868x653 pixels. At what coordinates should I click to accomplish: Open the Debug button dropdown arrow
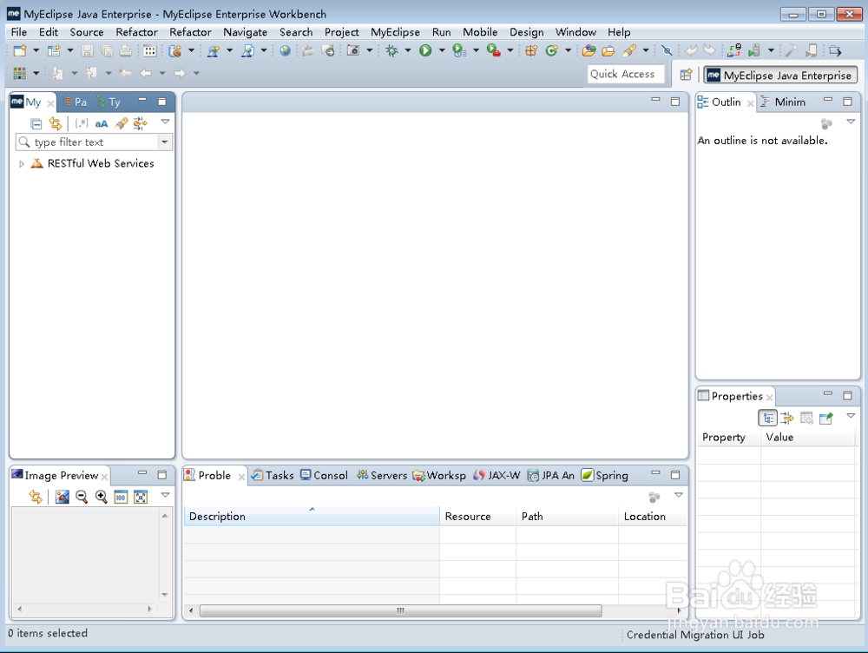[407, 51]
